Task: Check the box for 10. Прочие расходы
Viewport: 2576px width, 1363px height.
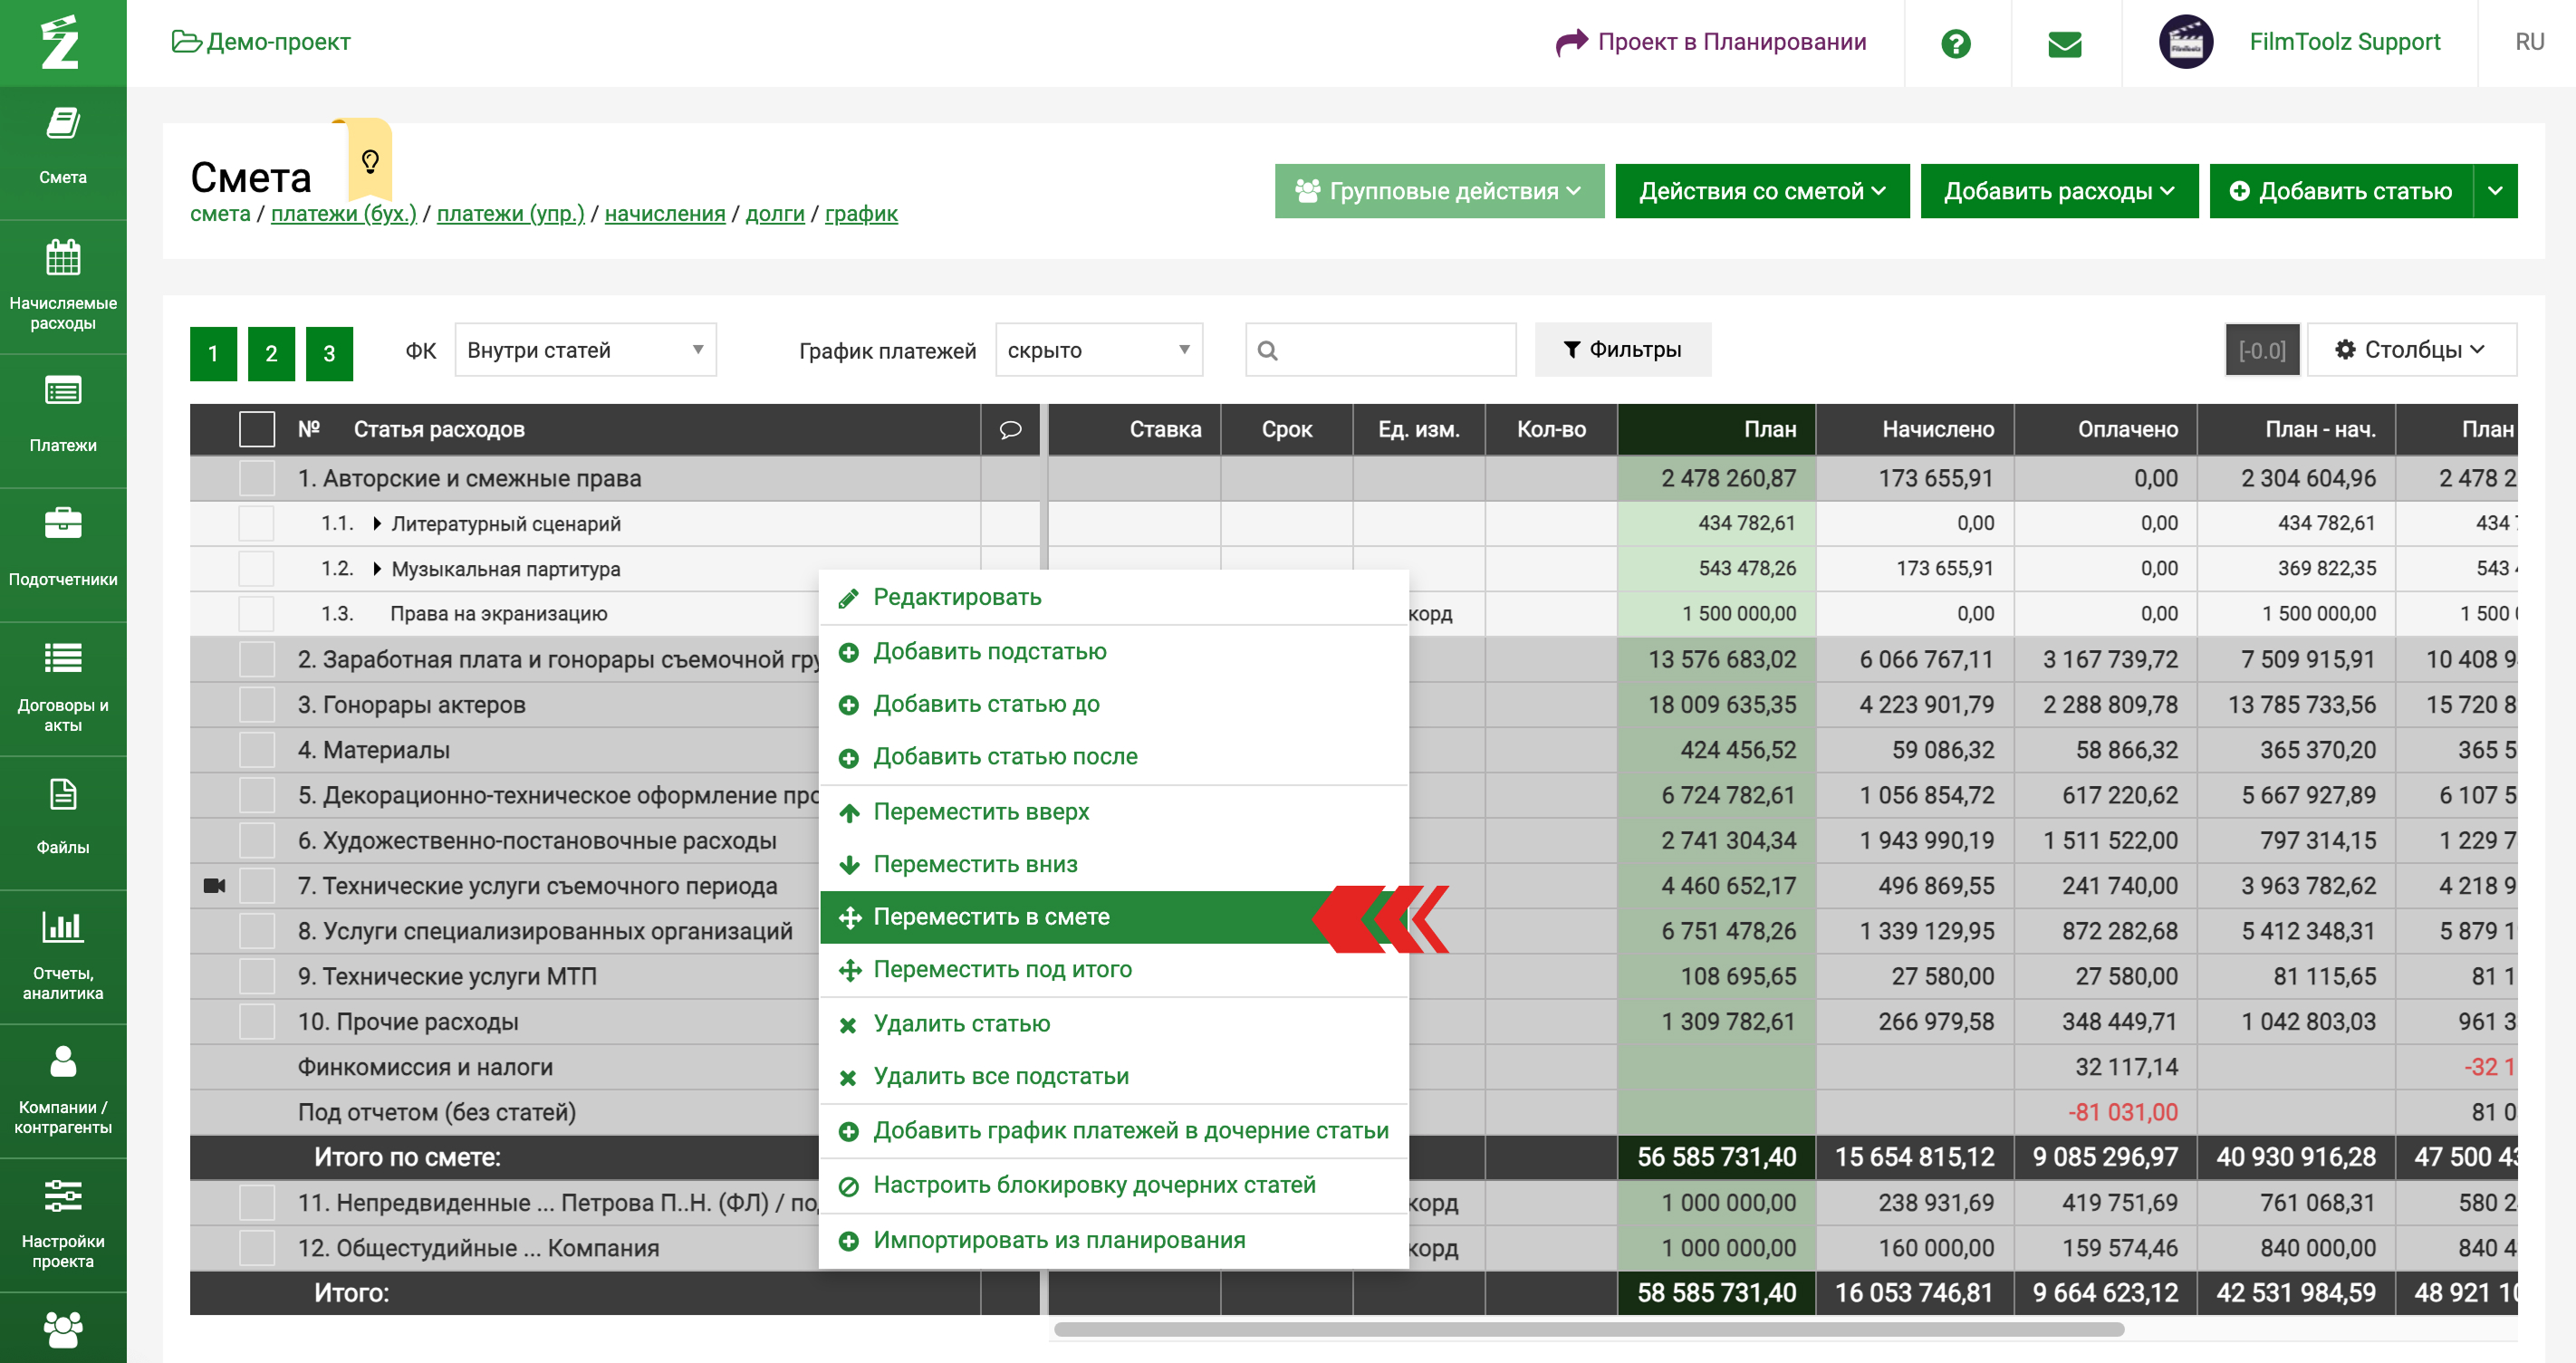Action: [257, 1022]
